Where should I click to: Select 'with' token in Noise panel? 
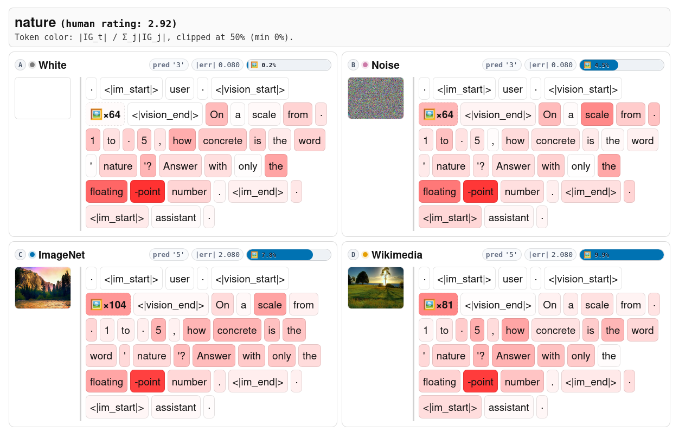(551, 166)
